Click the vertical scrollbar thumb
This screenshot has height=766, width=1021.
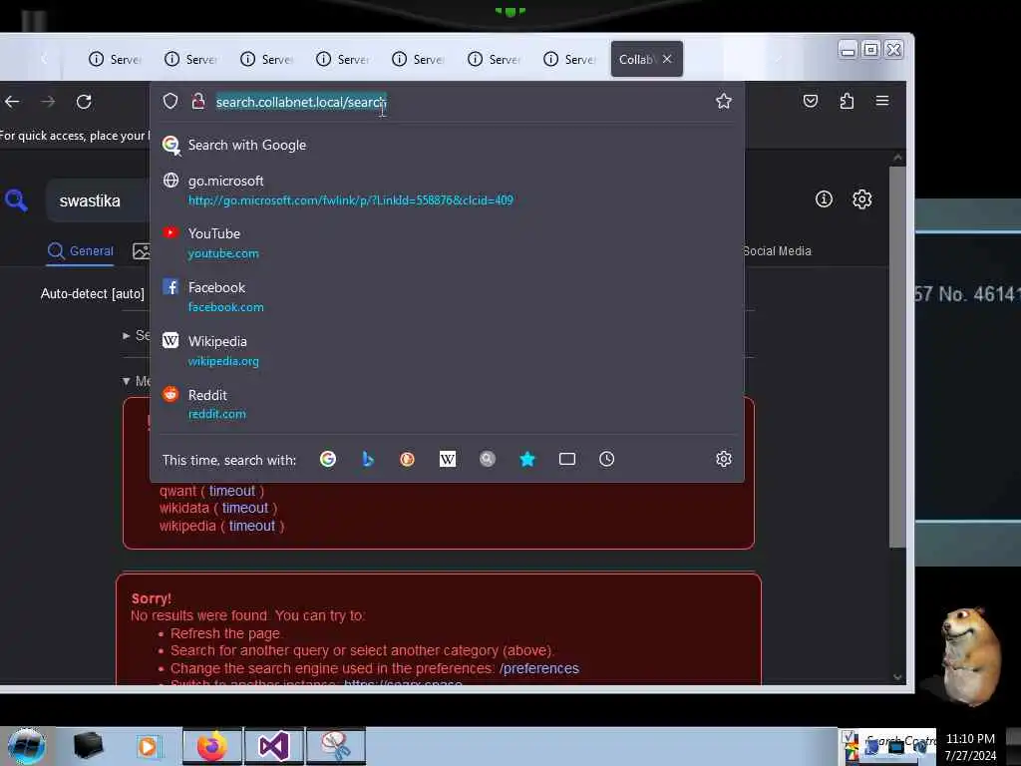(897, 357)
